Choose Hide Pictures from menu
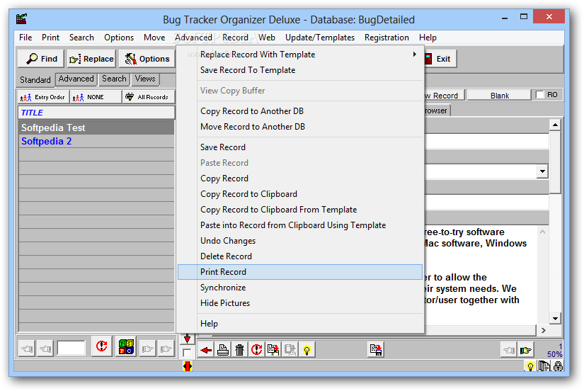The width and height of the screenshot is (584, 391). [x=300, y=303]
